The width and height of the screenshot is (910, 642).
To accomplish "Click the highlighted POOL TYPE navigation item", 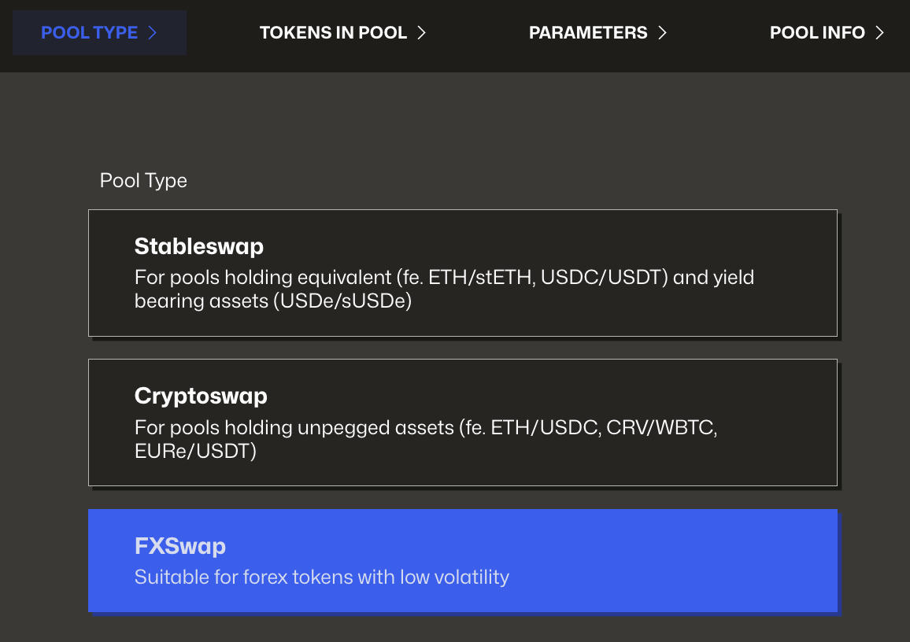I will pos(99,32).
